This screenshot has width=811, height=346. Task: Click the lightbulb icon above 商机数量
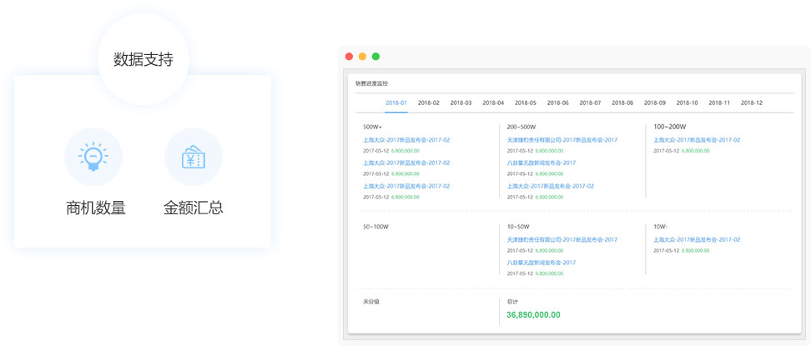click(93, 157)
